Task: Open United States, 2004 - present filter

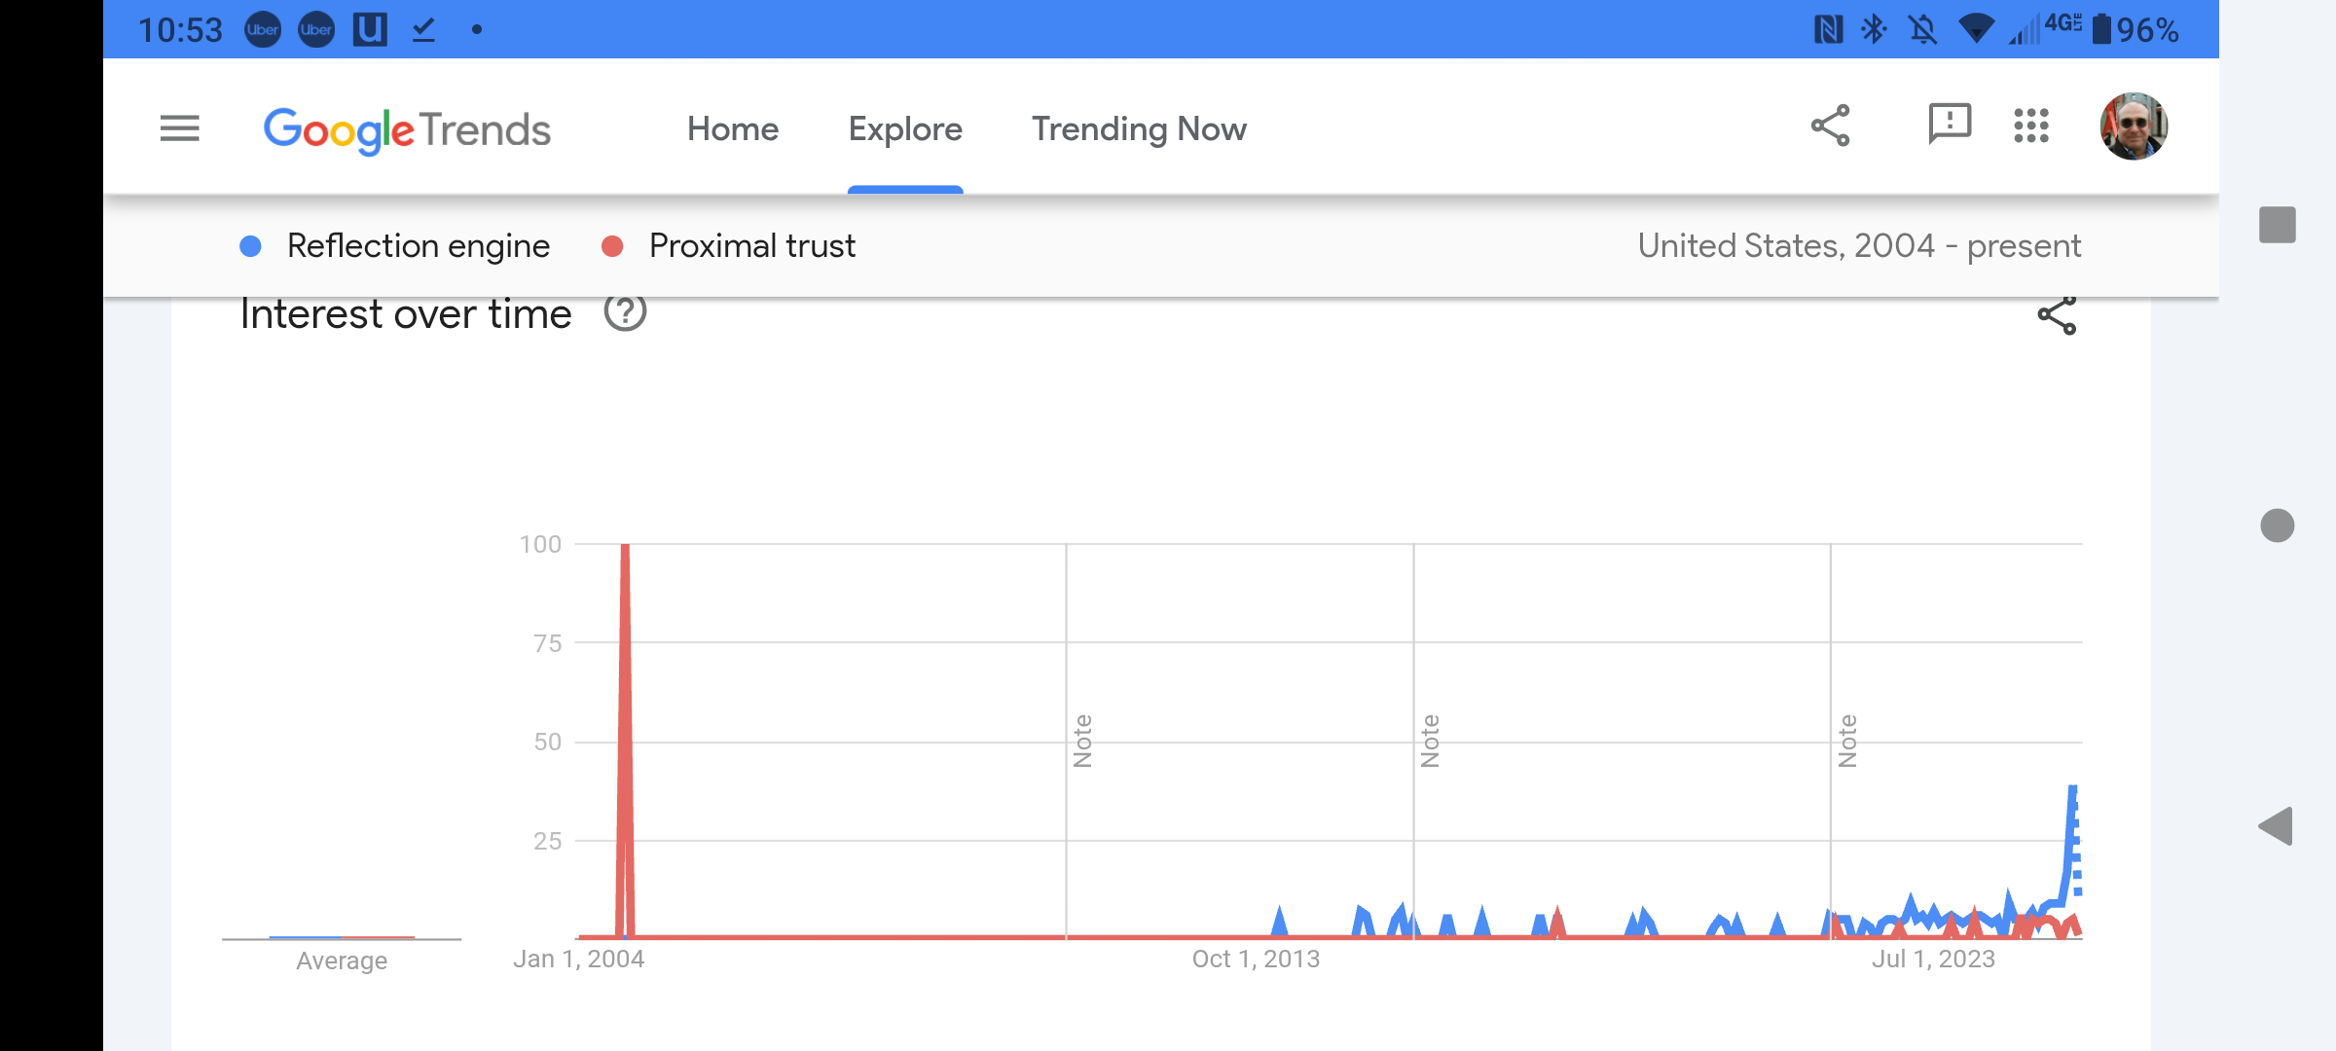Action: [1859, 246]
